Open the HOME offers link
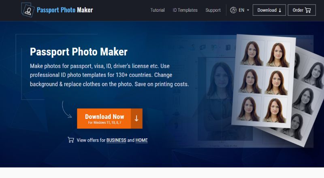Image resolution: width=324 pixels, height=178 pixels. [141, 140]
